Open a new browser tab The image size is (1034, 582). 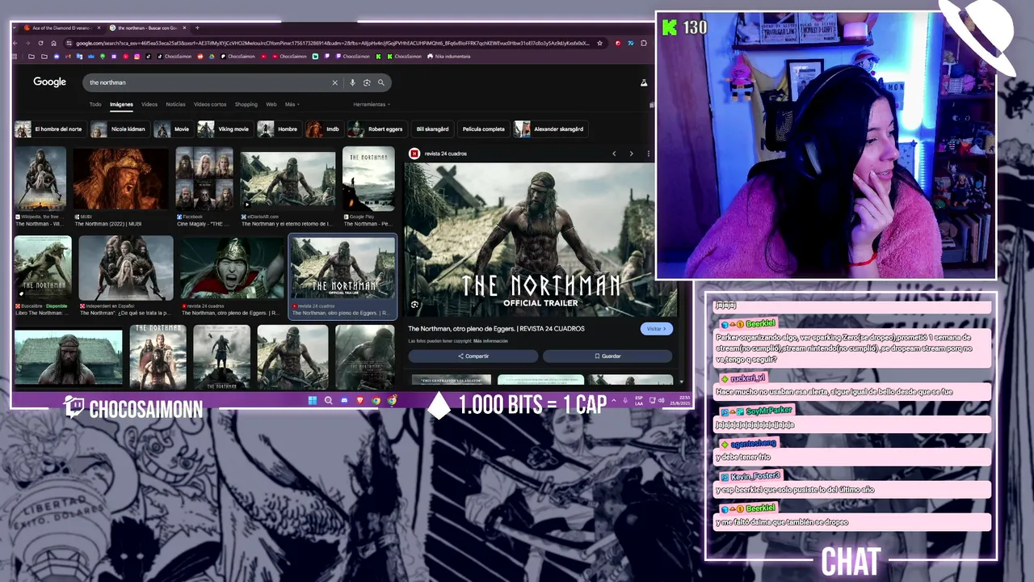click(197, 27)
